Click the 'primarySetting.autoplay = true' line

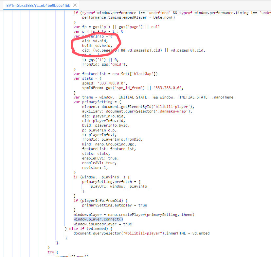point(114,205)
